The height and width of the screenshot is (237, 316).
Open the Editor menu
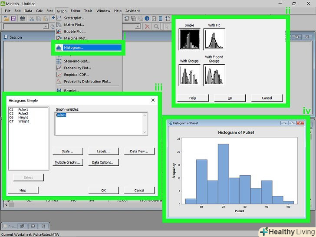(x=76, y=11)
